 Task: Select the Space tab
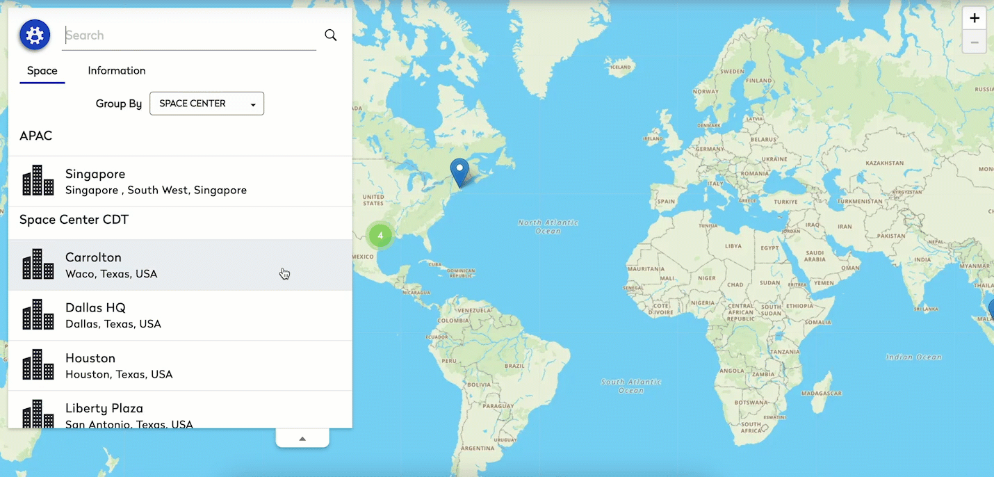tap(42, 71)
